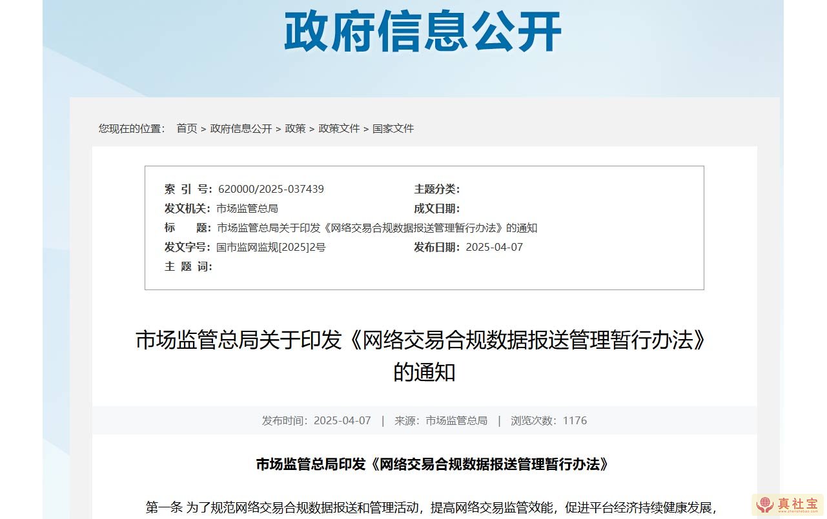Click the 发布时间：2025-04-07 metadata
Screen dimensions: 827x519
[316, 420]
